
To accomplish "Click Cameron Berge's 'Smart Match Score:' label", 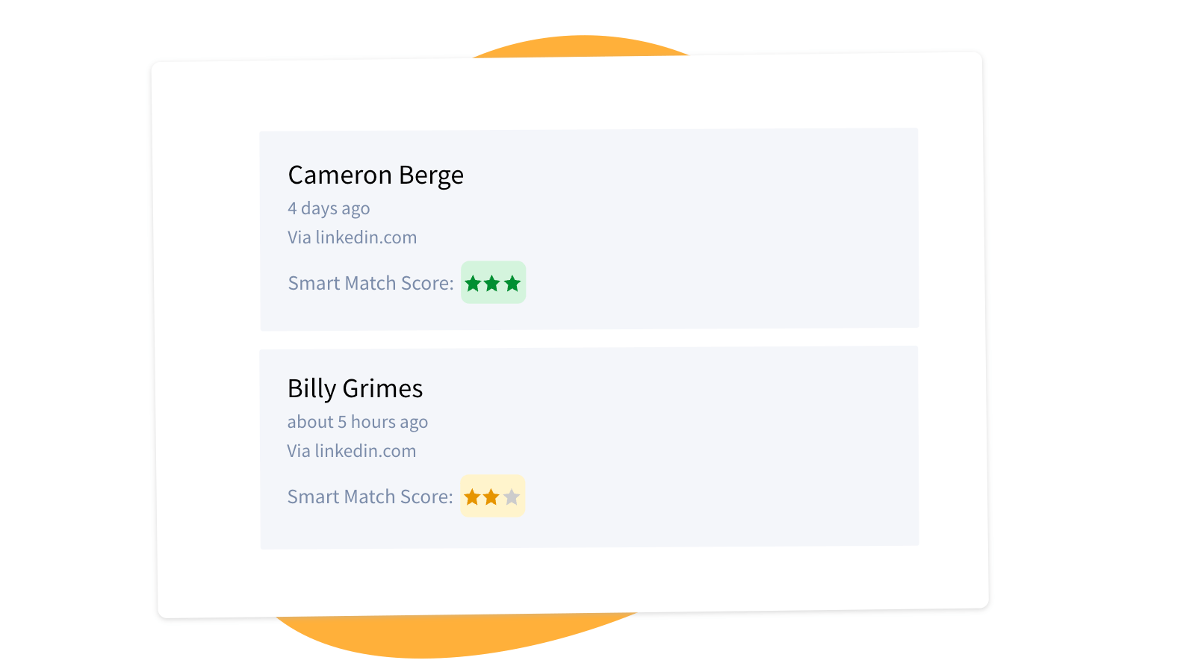I will click(370, 284).
